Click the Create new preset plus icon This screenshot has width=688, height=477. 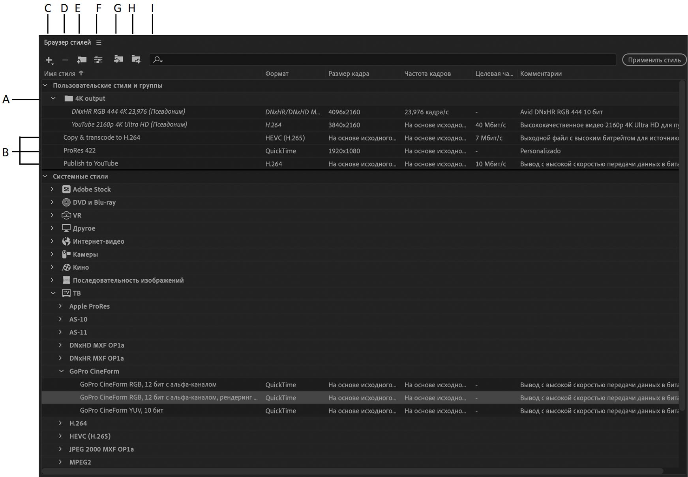pyautogui.click(x=49, y=60)
